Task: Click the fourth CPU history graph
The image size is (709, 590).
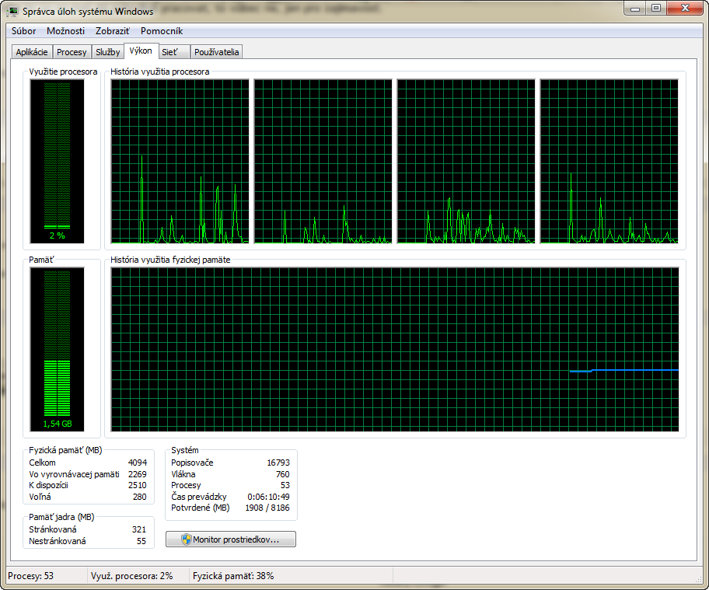Action: coord(609,162)
